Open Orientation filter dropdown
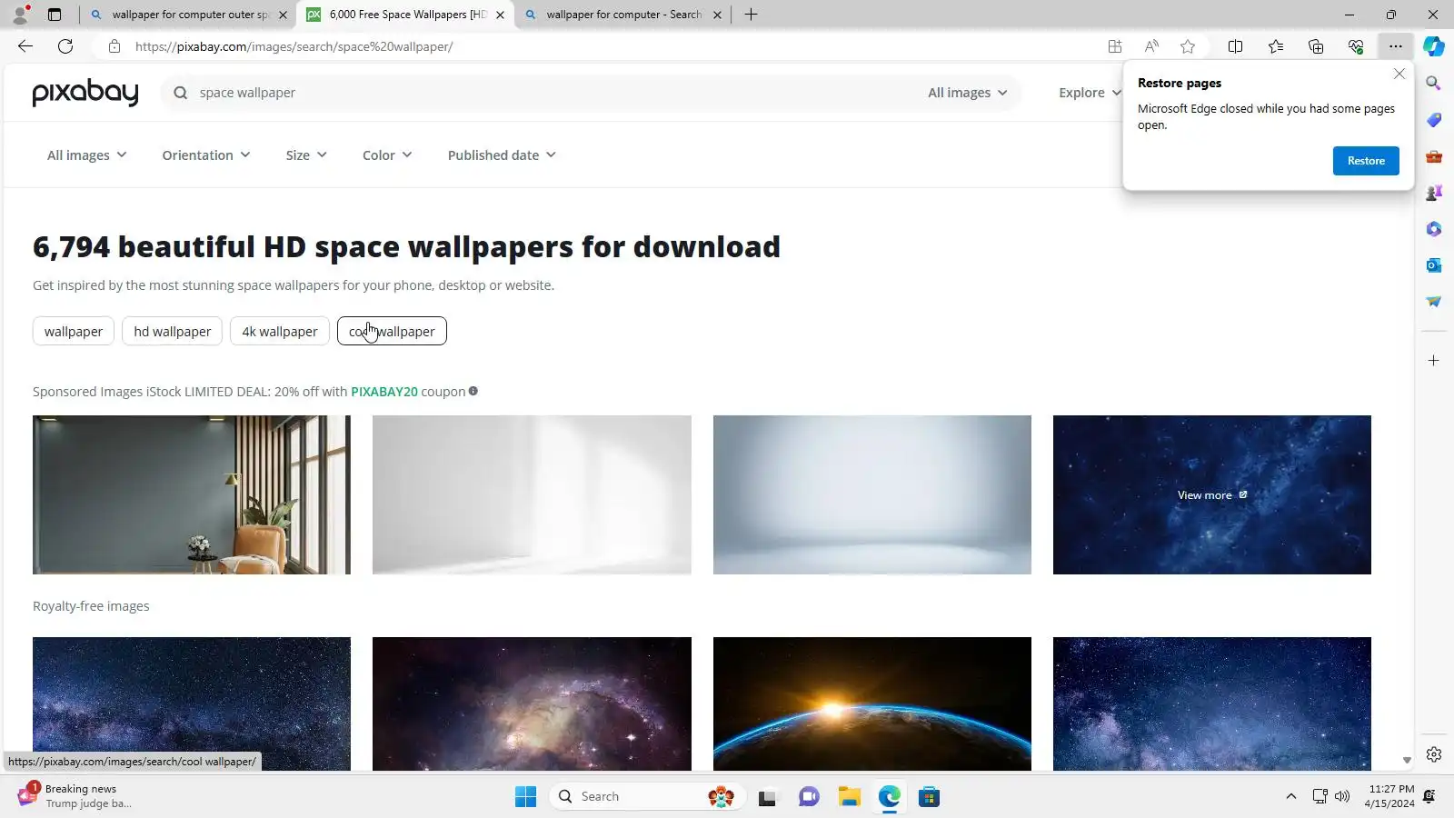Screen dimensions: 1454x818 [x=206, y=155]
